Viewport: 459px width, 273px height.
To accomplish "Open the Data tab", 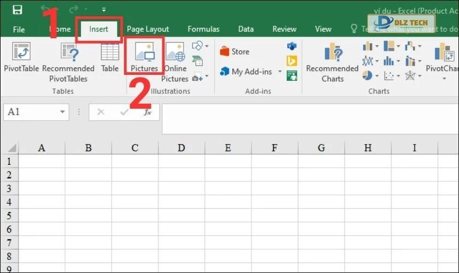I will tap(246, 29).
